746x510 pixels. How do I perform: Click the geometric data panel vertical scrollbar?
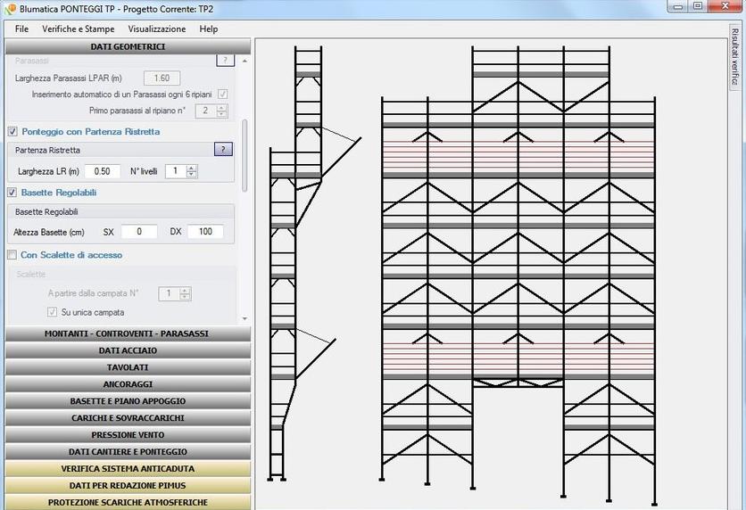point(245,156)
